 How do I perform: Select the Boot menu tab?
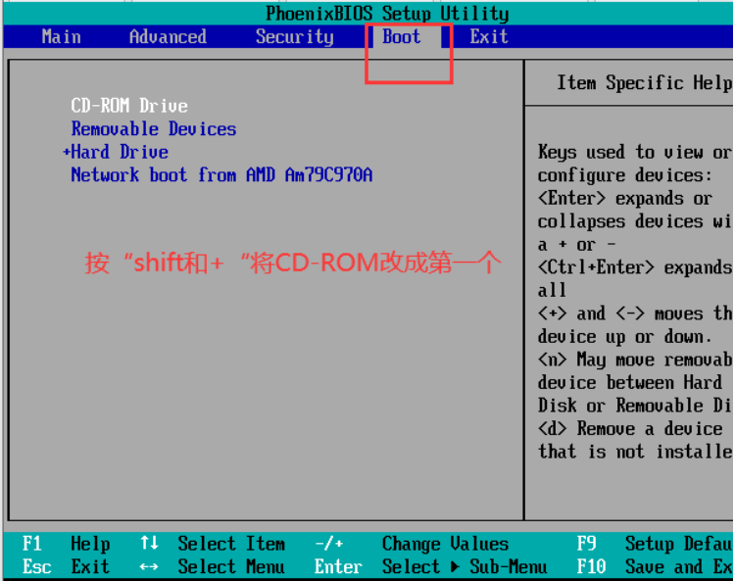coord(401,36)
